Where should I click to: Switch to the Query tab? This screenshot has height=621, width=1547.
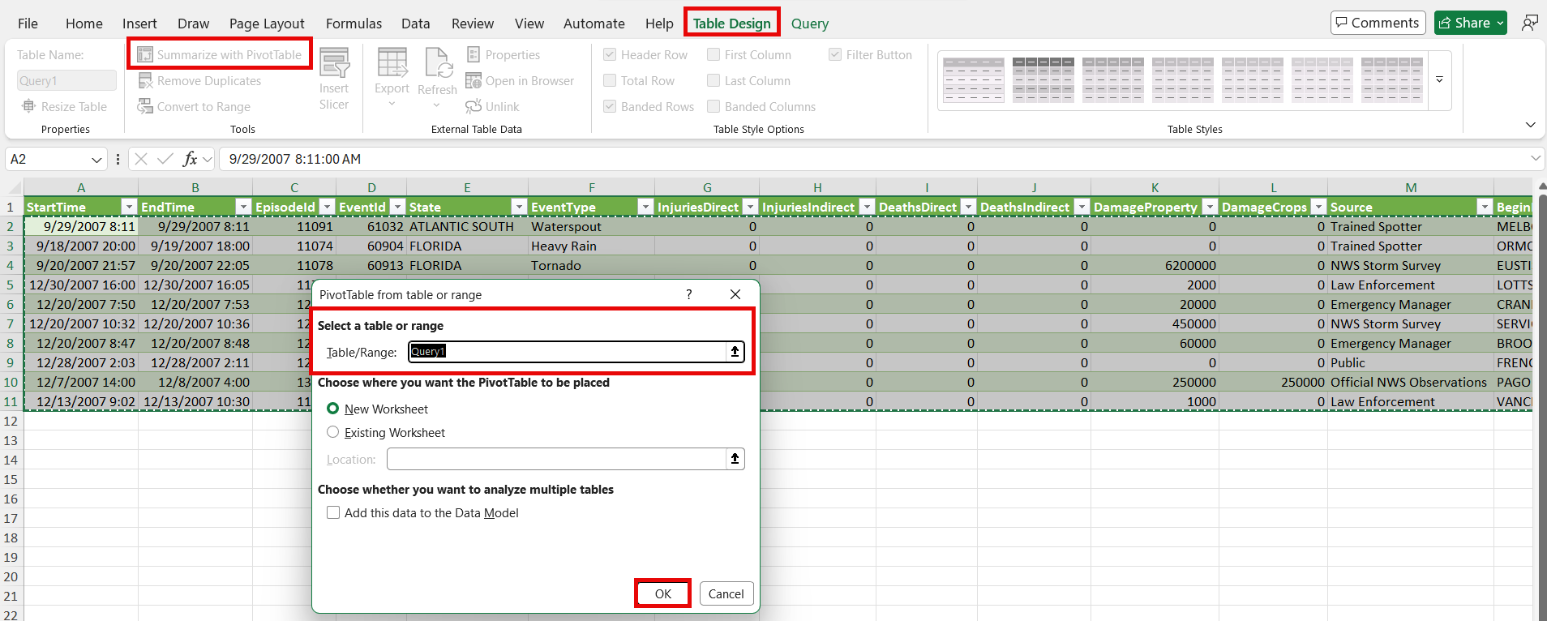(x=810, y=24)
